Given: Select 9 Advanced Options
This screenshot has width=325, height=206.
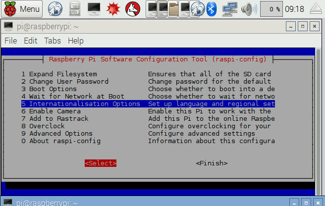Looking at the screenshot, I should [148, 134].
